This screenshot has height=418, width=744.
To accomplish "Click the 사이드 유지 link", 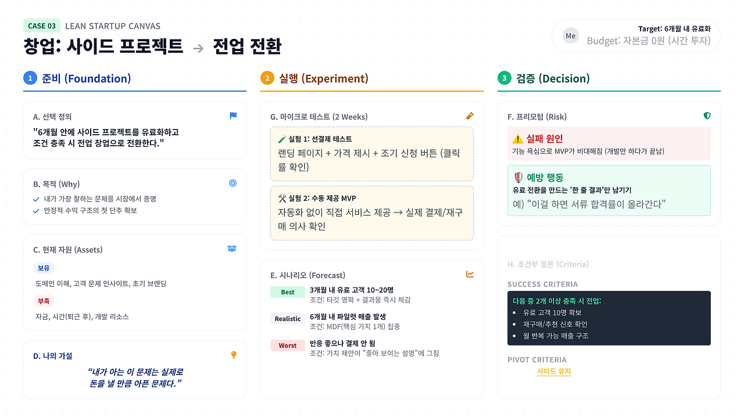I will (554, 372).
